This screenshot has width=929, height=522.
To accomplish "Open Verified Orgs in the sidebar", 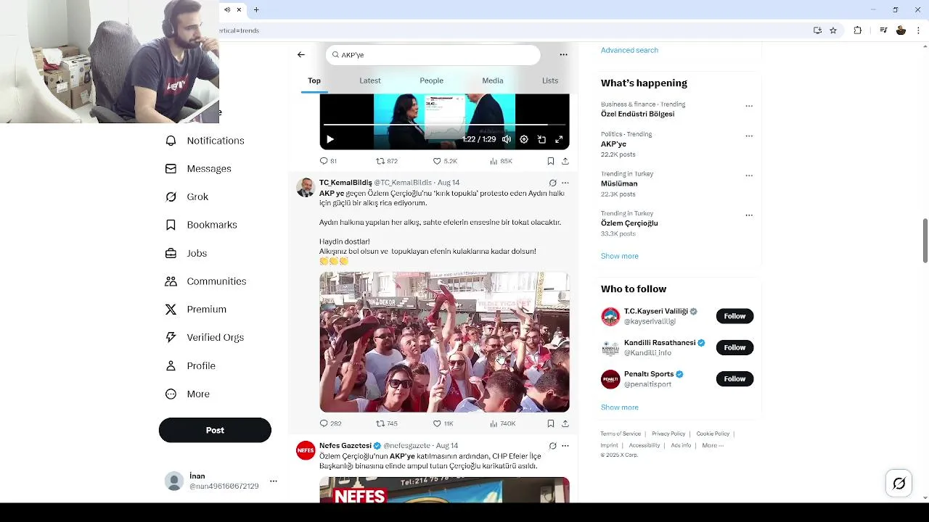I will [205, 337].
